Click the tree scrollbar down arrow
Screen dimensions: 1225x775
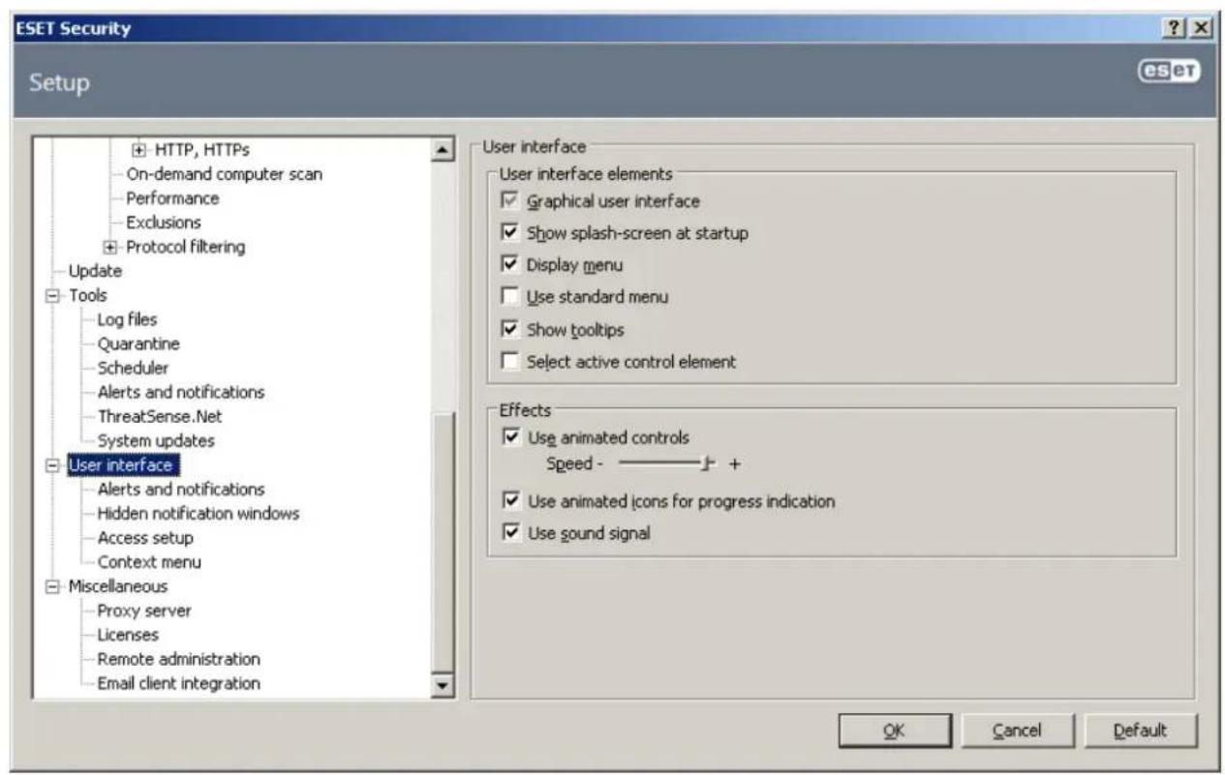point(444,686)
